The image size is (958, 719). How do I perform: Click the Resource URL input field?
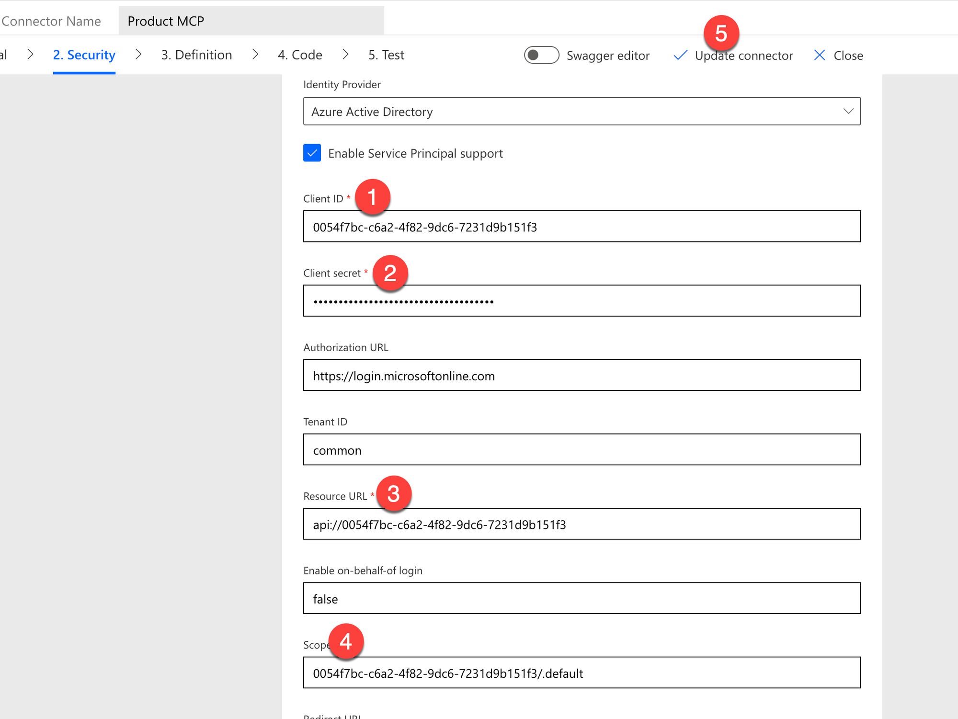pos(582,524)
